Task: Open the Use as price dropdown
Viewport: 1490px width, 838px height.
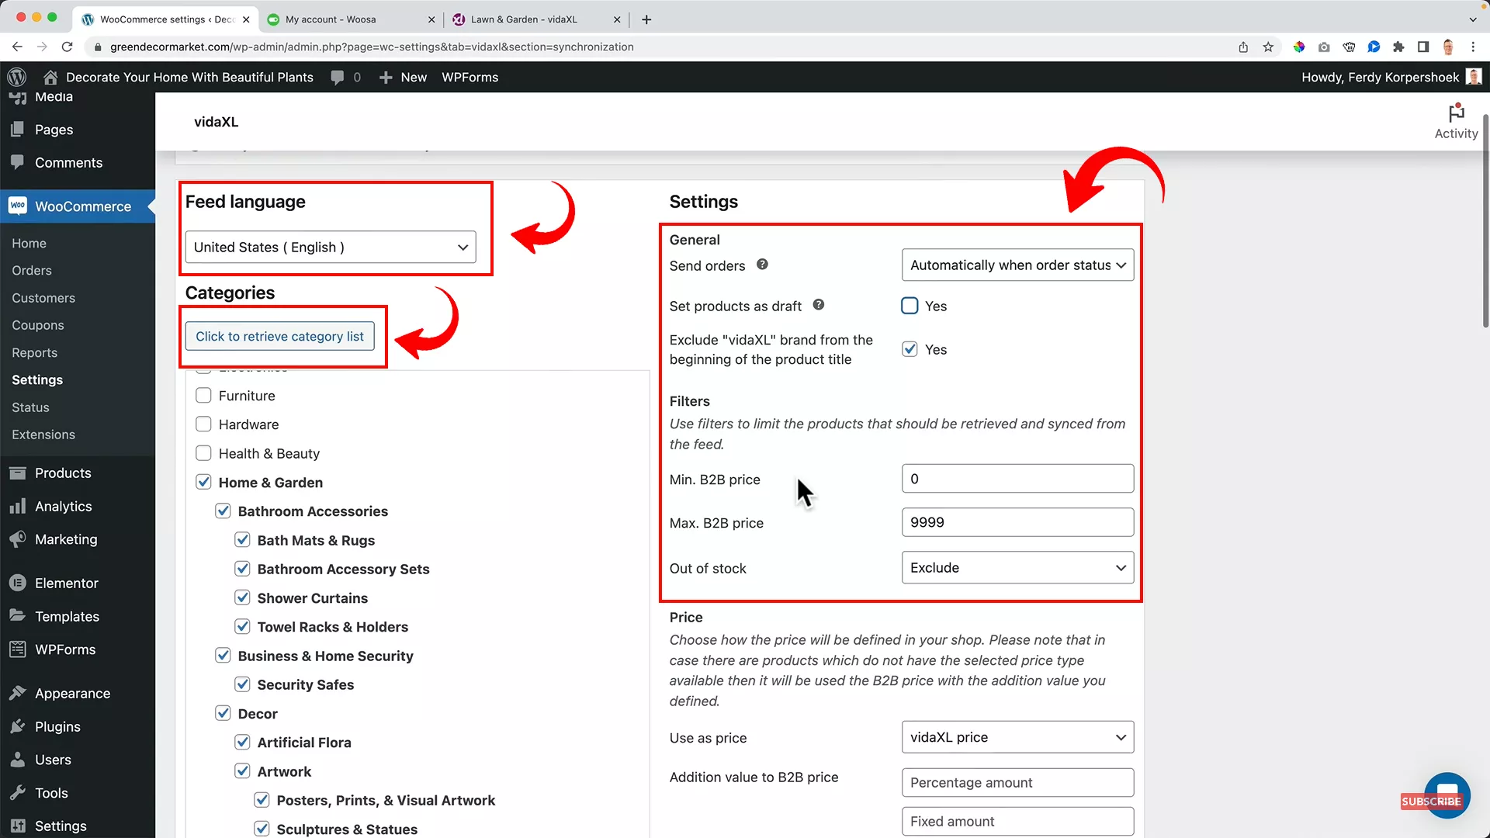Action: (1017, 737)
